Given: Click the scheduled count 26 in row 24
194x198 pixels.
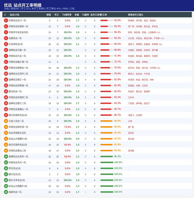Looking at the screenshot, I should [50, 156].
